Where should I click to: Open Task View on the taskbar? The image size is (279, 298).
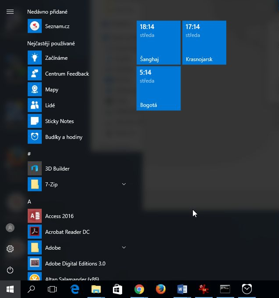coord(52,289)
